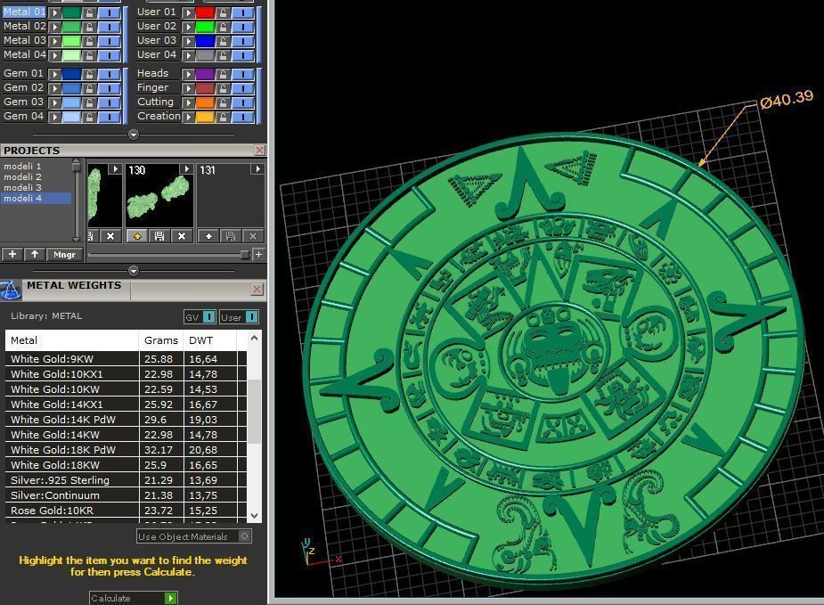Click the Metal Weights scale icon
The width and height of the screenshot is (824, 605).
[10, 290]
